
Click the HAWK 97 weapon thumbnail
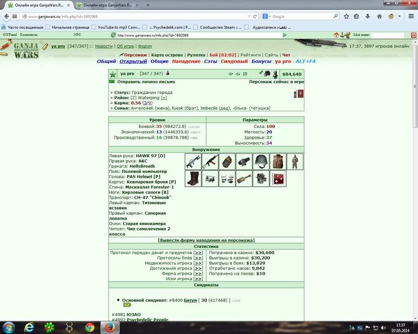193,162
